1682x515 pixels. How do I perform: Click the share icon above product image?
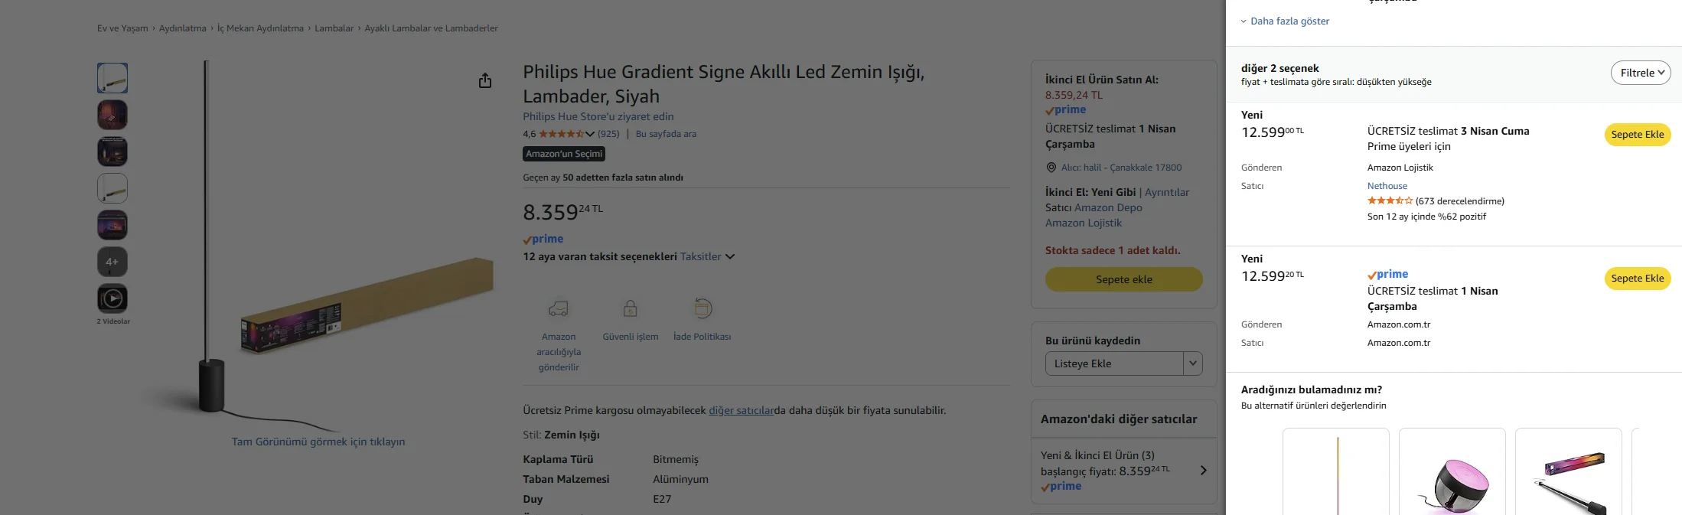point(485,81)
